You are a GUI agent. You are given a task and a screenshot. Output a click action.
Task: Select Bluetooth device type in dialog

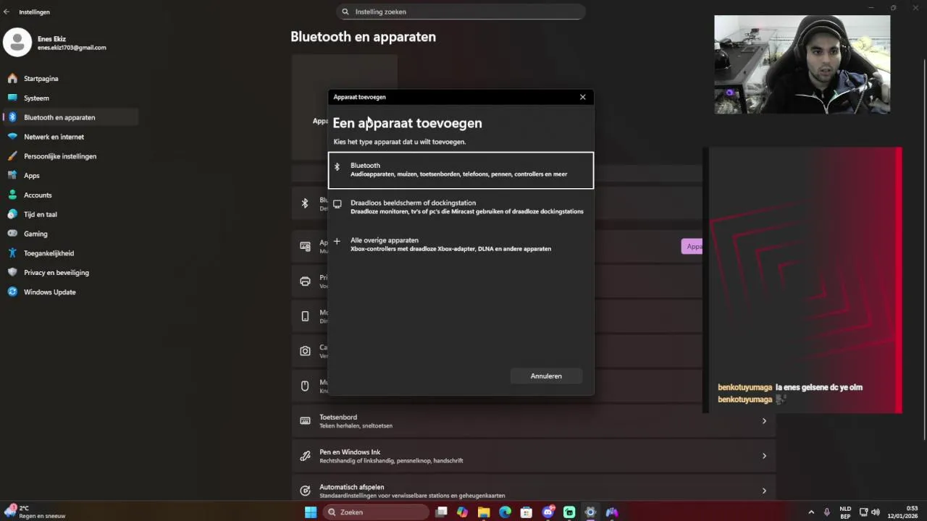pos(461,170)
